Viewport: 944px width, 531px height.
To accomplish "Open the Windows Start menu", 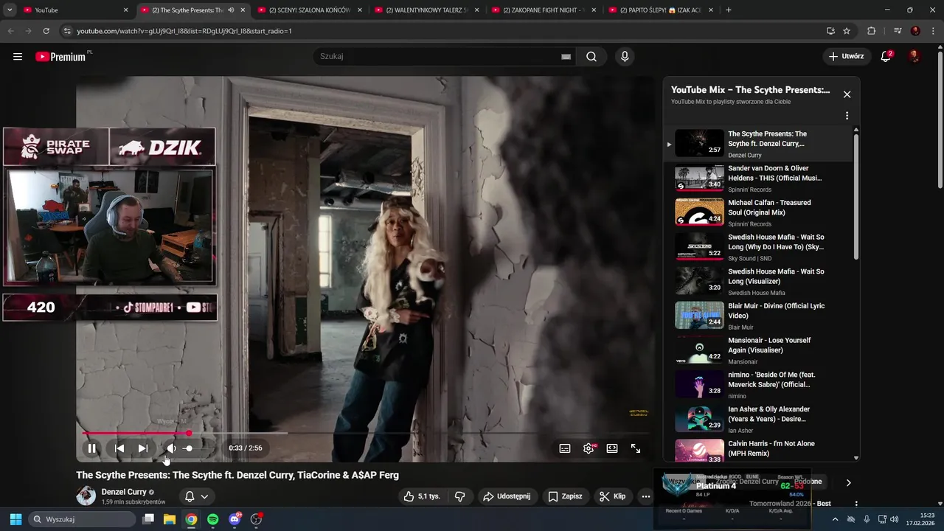I will (15, 519).
